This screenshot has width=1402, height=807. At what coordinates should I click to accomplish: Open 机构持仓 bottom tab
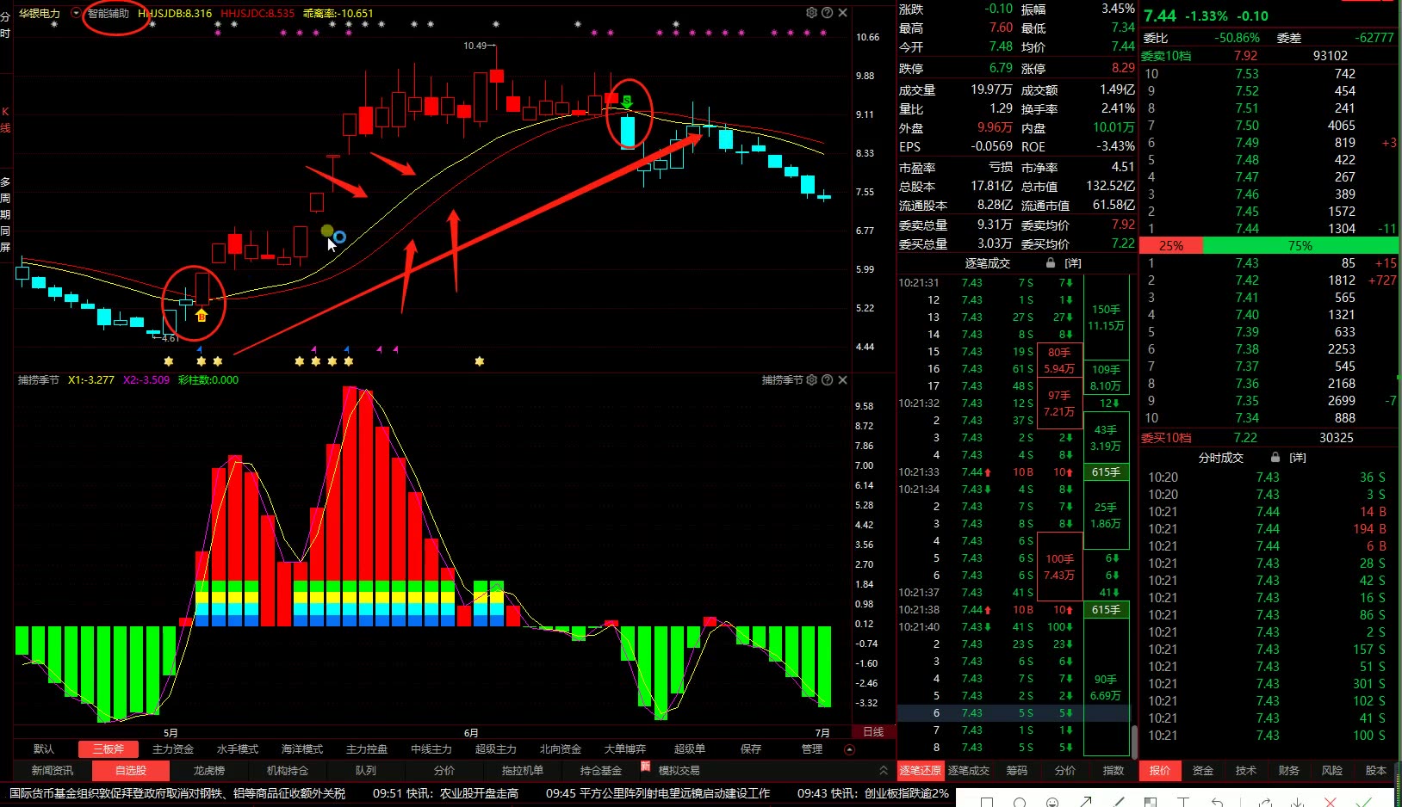click(x=288, y=770)
